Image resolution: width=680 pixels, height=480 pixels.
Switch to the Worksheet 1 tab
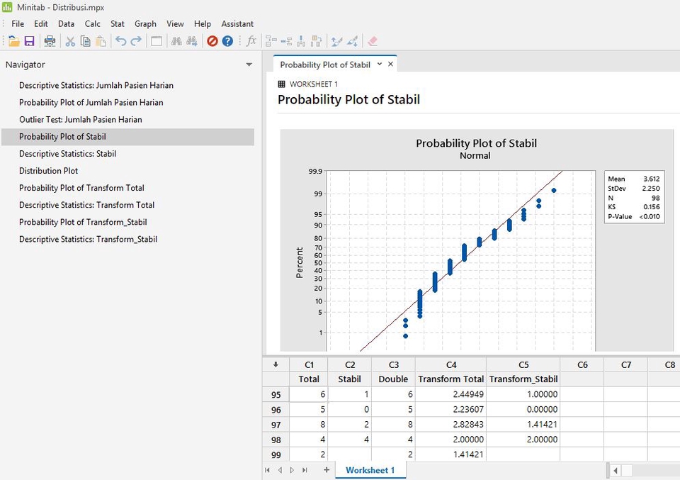pos(370,469)
